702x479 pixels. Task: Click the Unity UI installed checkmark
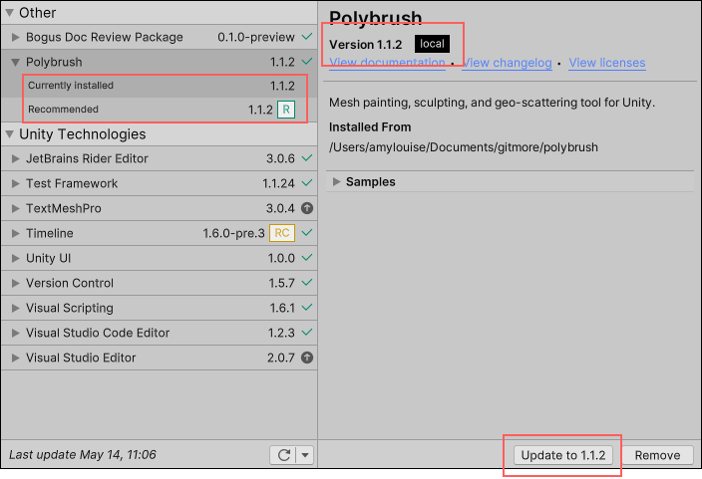point(307,258)
